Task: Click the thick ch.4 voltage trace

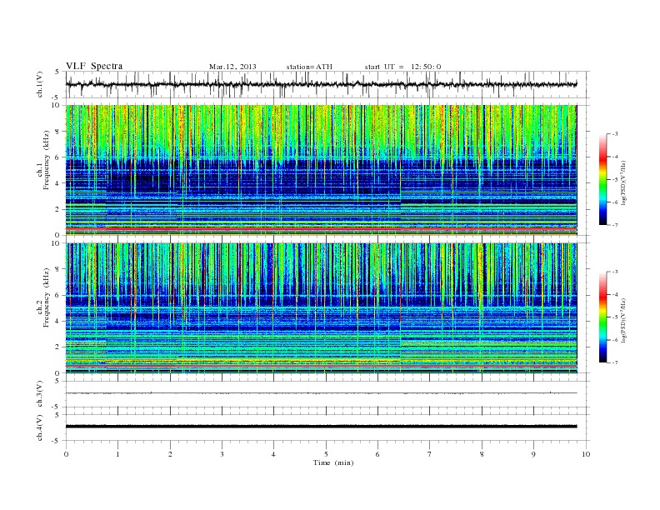Action: click(321, 427)
